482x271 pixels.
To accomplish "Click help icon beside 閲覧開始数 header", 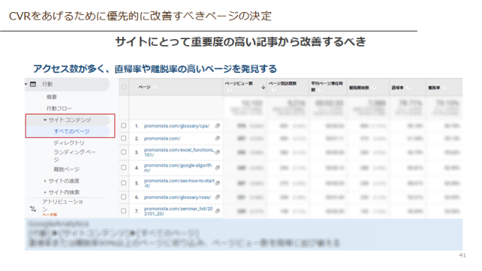I will tap(374, 87).
